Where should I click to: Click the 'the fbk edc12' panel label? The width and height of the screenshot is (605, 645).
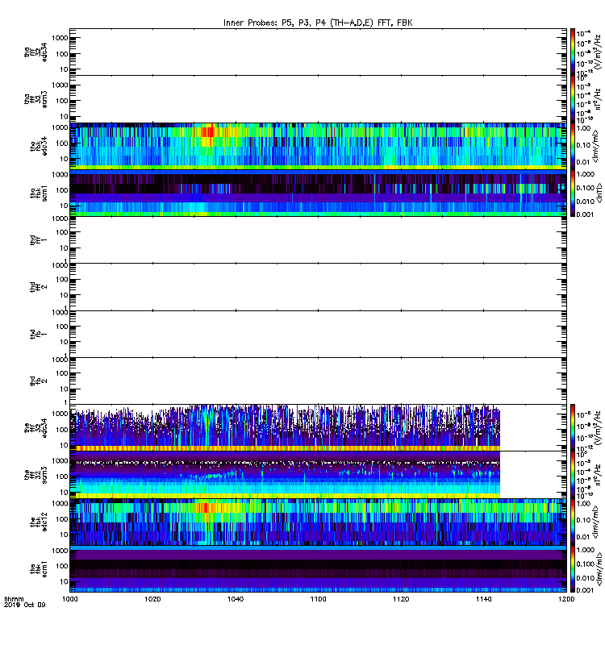39,522
